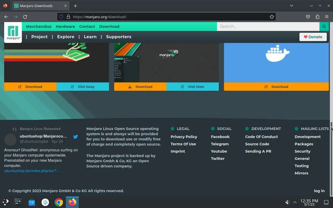The image size is (333, 208).
Task: Expand the system tray hidden icons arrow
Action: pyautogui.click(x=295, y=202)
